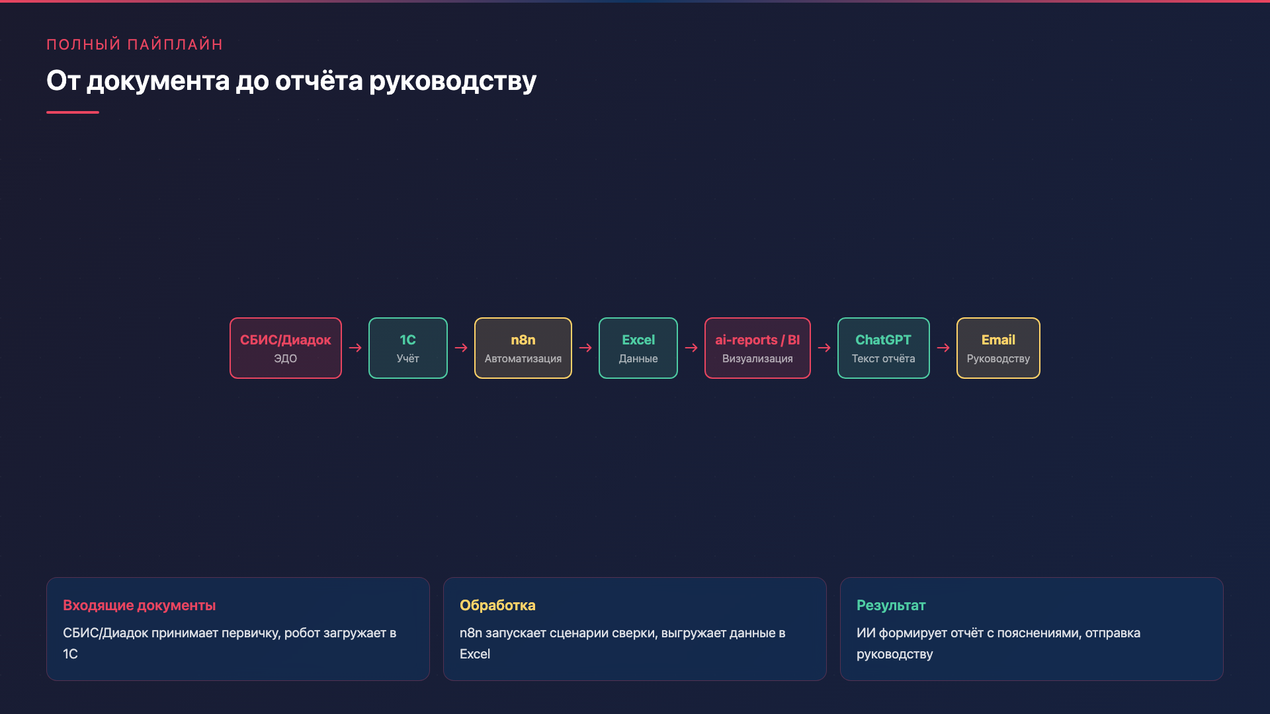This screenshot has width=1270, height=714.
Task: Click the Результат card
Action: [1031, 629]
